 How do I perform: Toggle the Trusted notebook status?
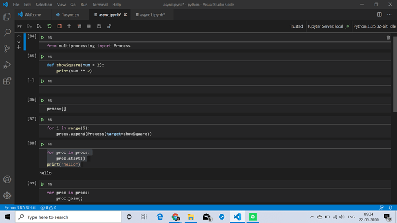296,26
